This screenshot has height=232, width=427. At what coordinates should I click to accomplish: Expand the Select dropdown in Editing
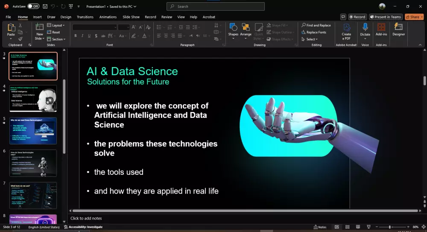click(310, 39)
